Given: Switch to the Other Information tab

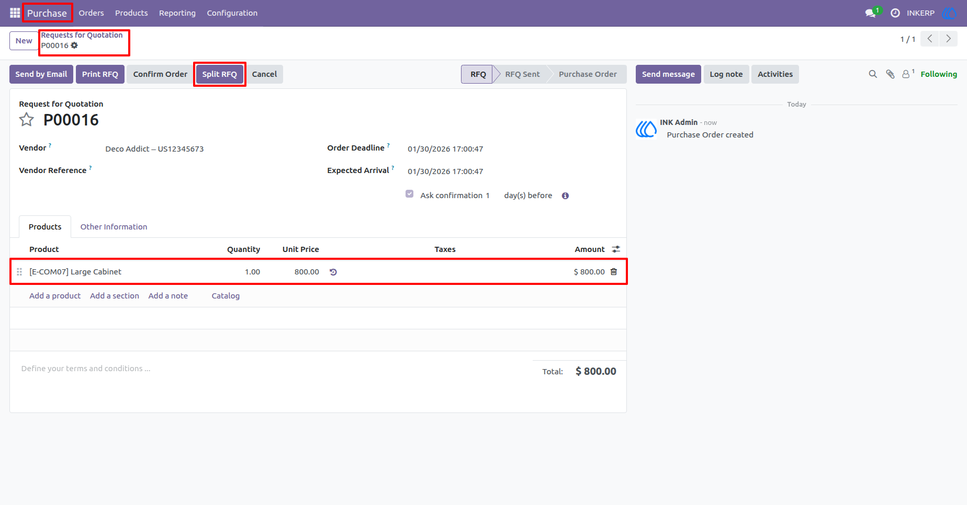Looking at the screenshot, I should tap(114, 227).
